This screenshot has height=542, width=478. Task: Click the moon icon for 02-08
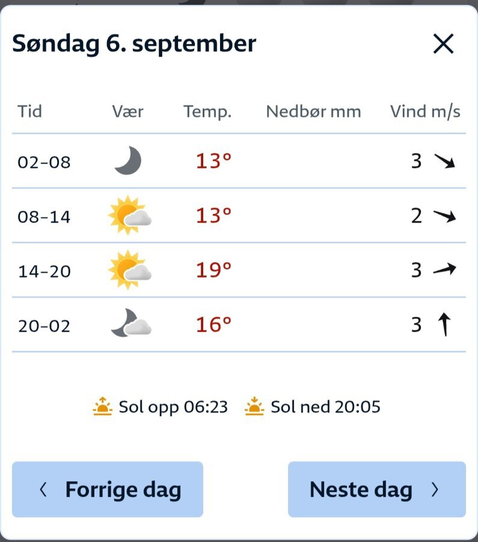128,160
